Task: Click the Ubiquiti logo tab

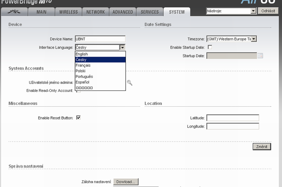Action: point(16,12)
